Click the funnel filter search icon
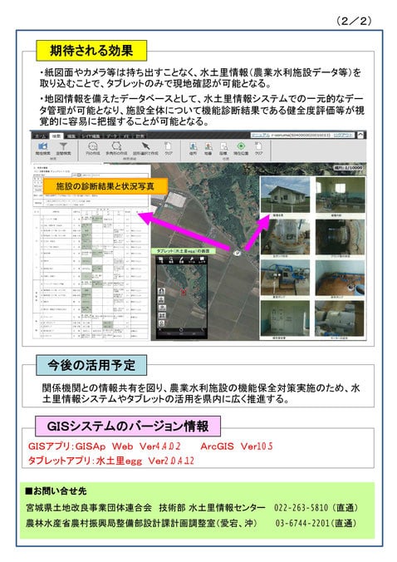The height and width of the screenshot is (562, 397). pos(63,145)
